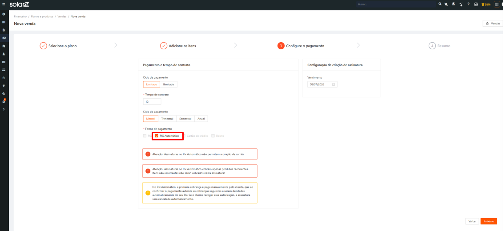
Task: Click the warning about criação de carnês
Action: 200,154
